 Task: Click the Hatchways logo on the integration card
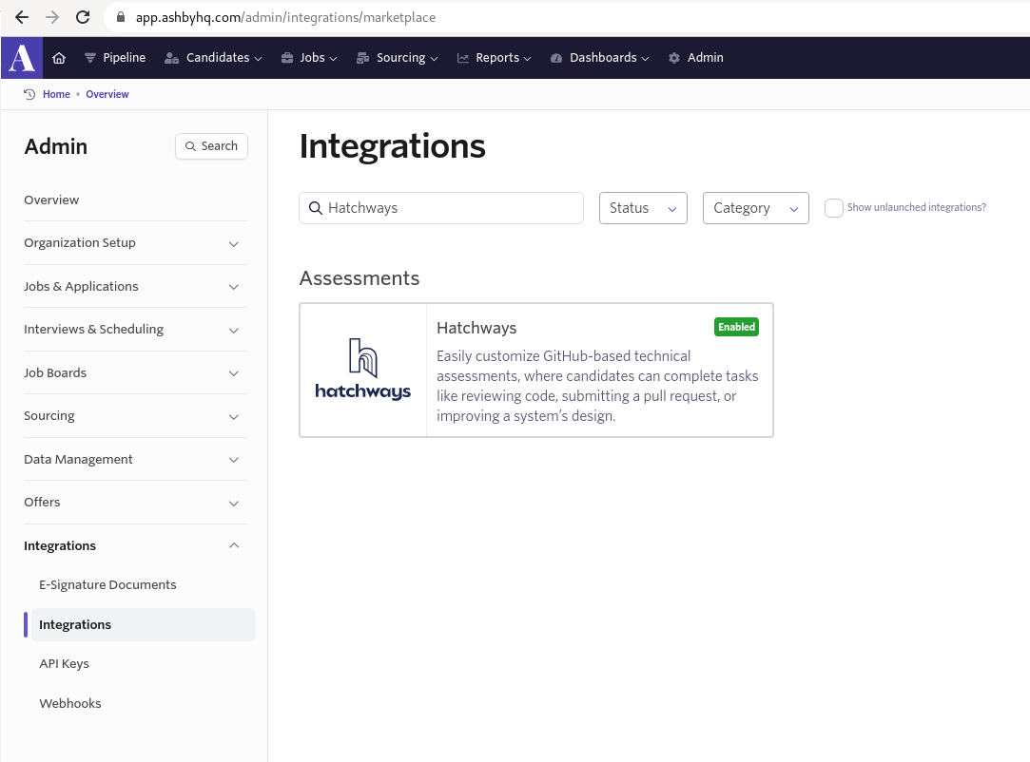point(362,366)
